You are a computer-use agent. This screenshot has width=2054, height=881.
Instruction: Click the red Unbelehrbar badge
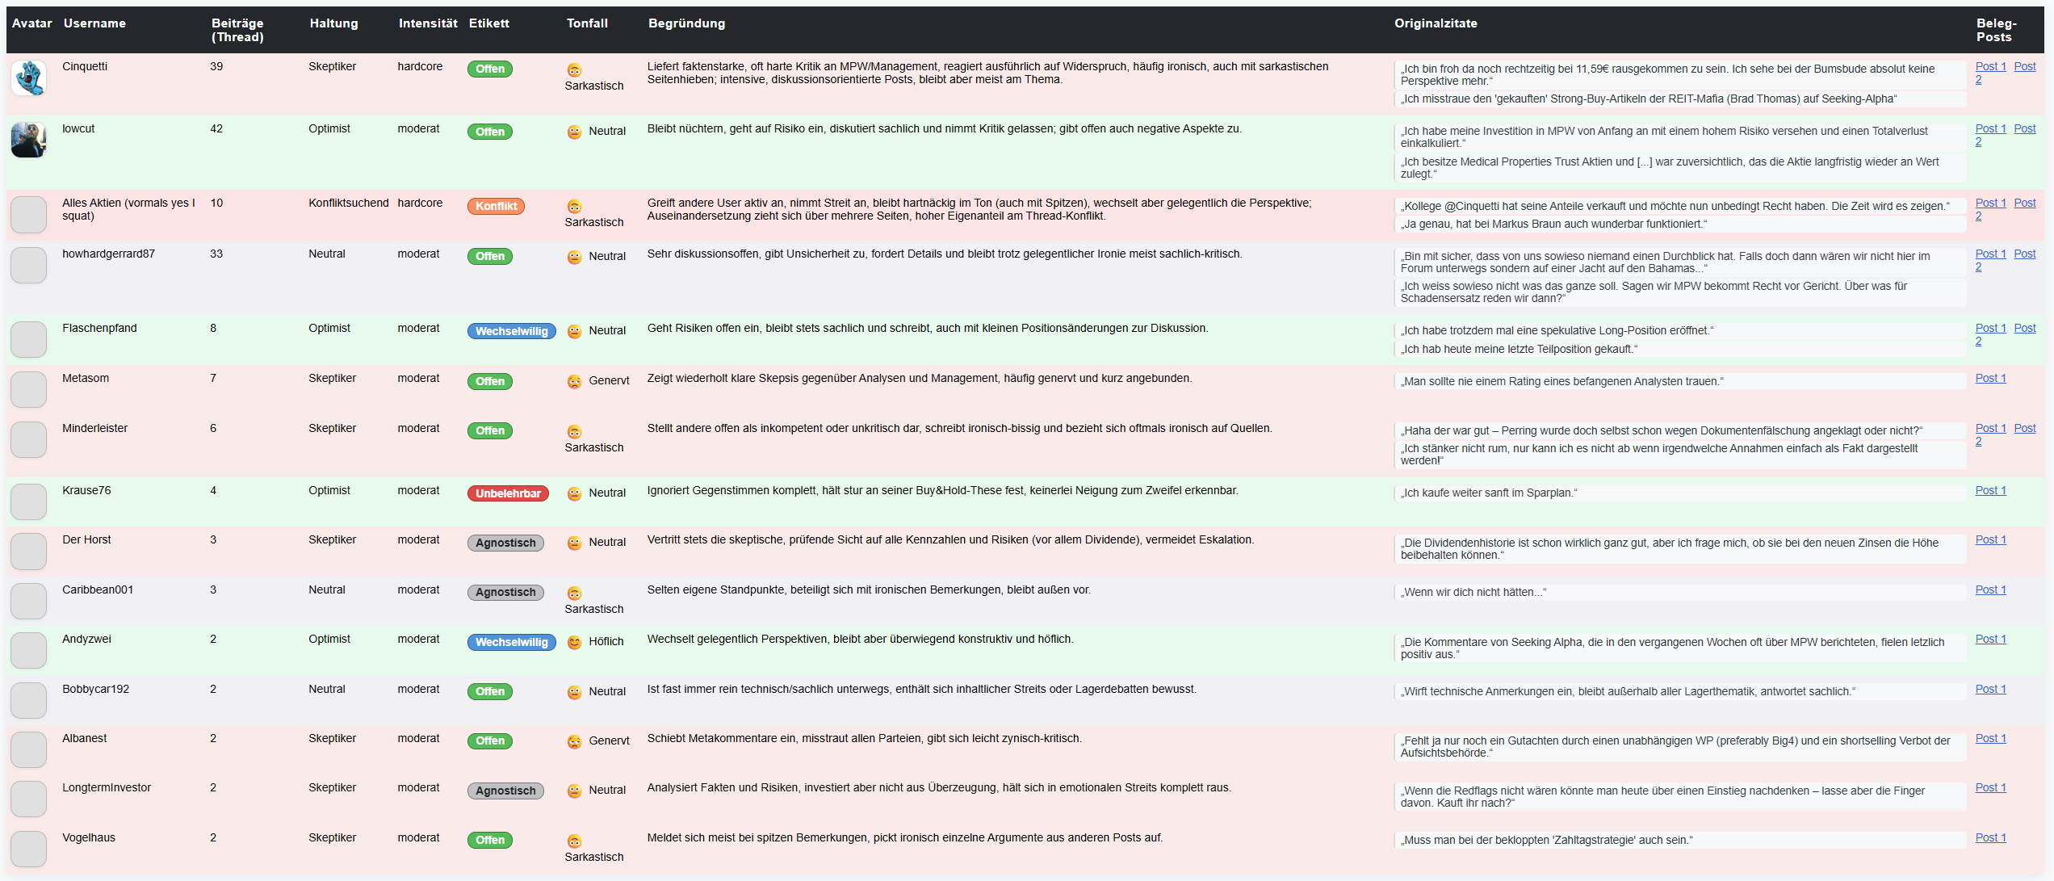pos(508,493)
